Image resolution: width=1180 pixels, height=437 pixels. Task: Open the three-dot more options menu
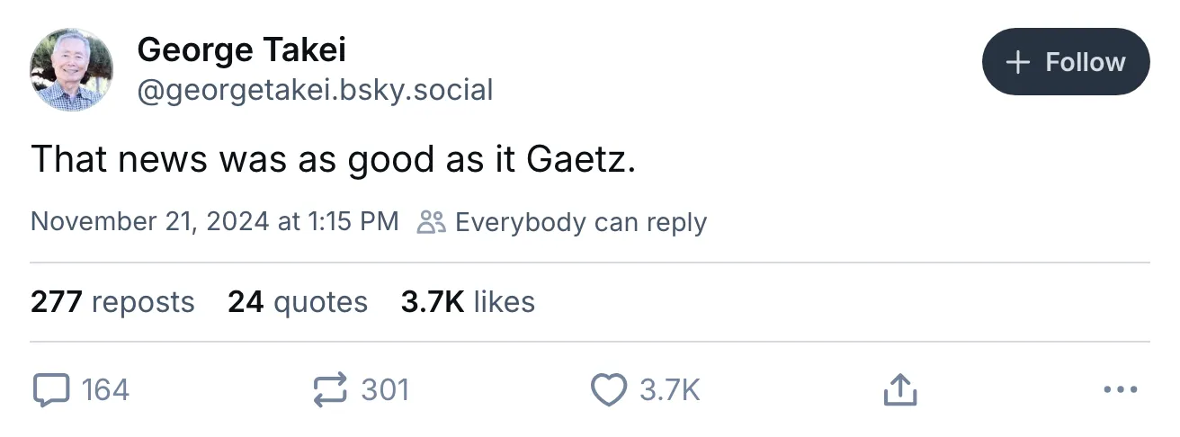pyautogui.click(x=1120, y=390)
